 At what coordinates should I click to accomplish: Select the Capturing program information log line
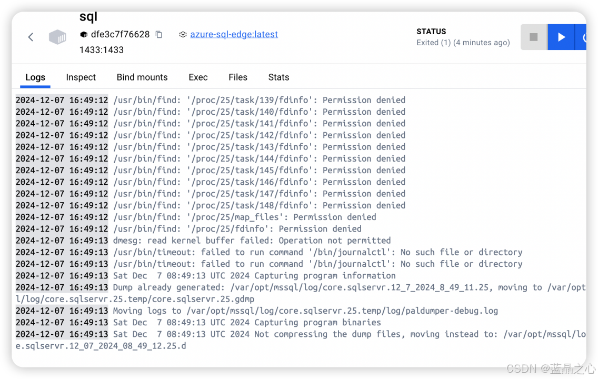click(x=205, y=276)
